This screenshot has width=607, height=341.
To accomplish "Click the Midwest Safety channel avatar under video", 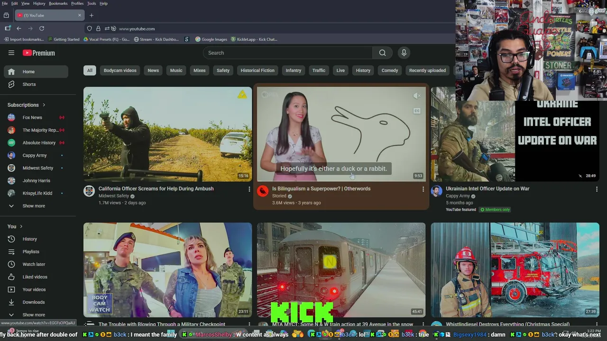I will tap(89, 191).
